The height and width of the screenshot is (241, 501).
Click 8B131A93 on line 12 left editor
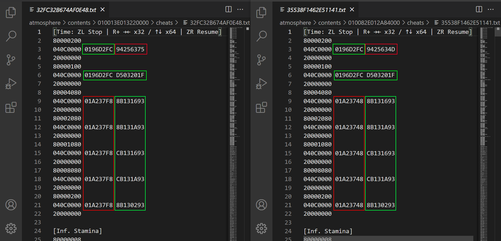pyautogui.click(x=130, y=127)
